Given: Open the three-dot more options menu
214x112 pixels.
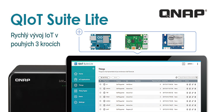Looking at the screenshot, I should point(198,64).
